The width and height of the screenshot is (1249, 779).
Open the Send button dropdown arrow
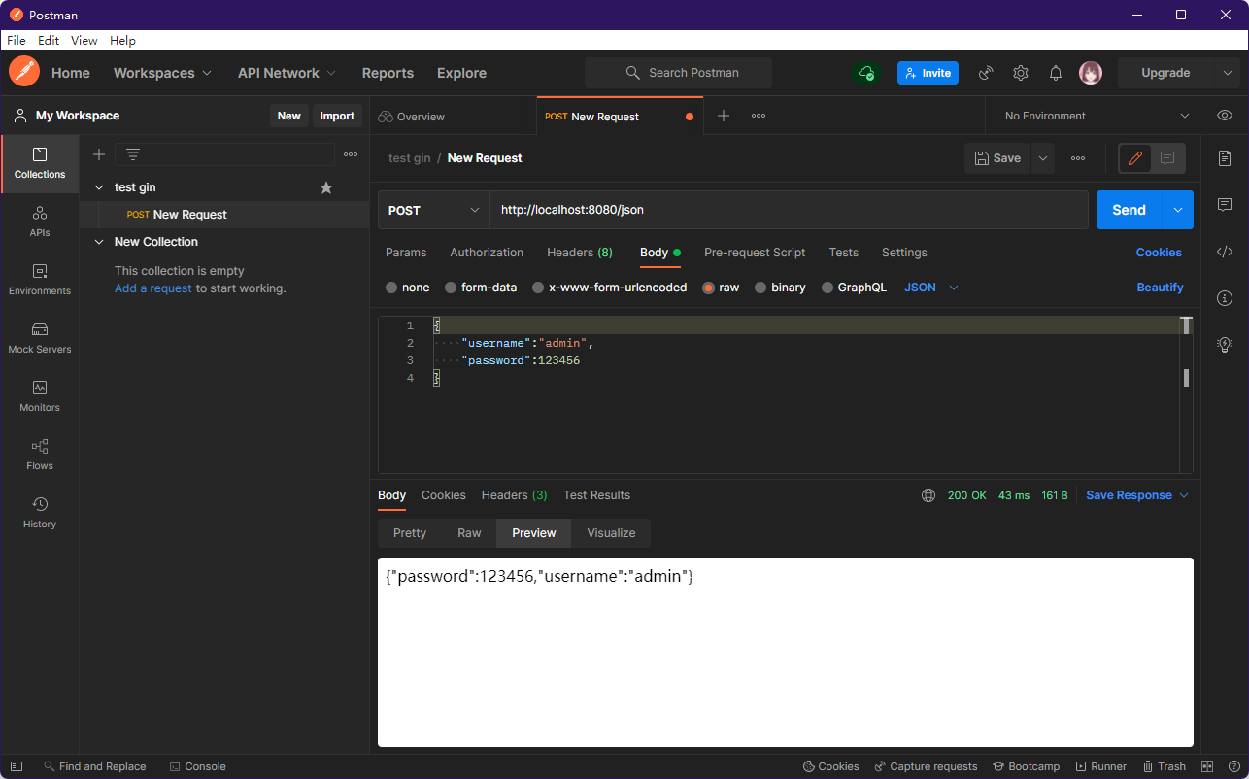(1178, 210)
